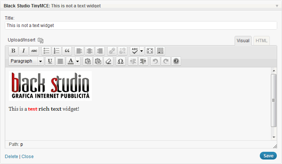Viewport: 282px width, 164px height.
Task: Toggle Bold formatting button
Action: (x=13, y=51)
